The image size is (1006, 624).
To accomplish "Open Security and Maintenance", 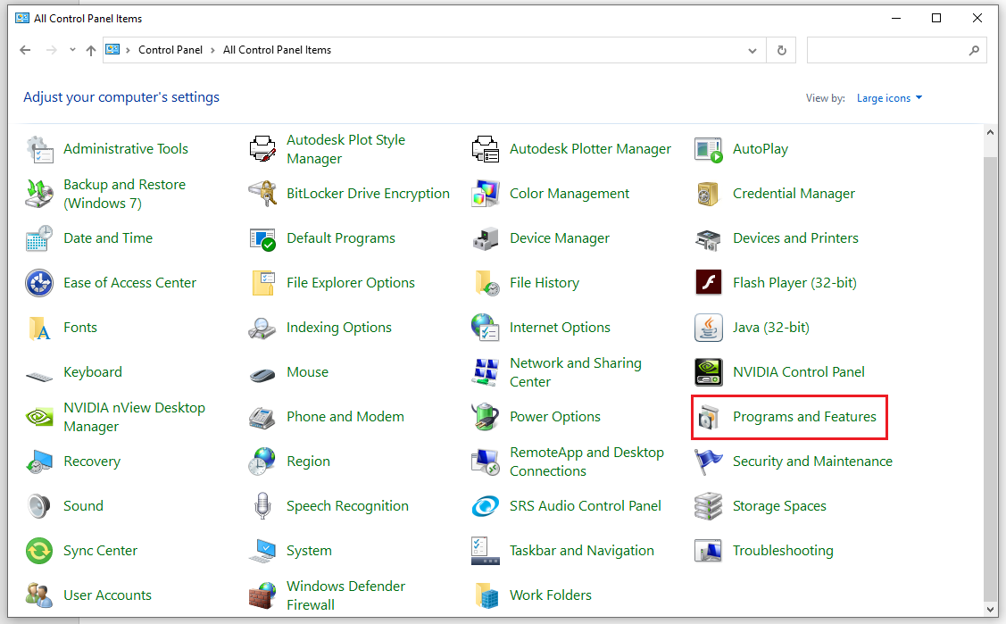I will (x=811, y=461).
